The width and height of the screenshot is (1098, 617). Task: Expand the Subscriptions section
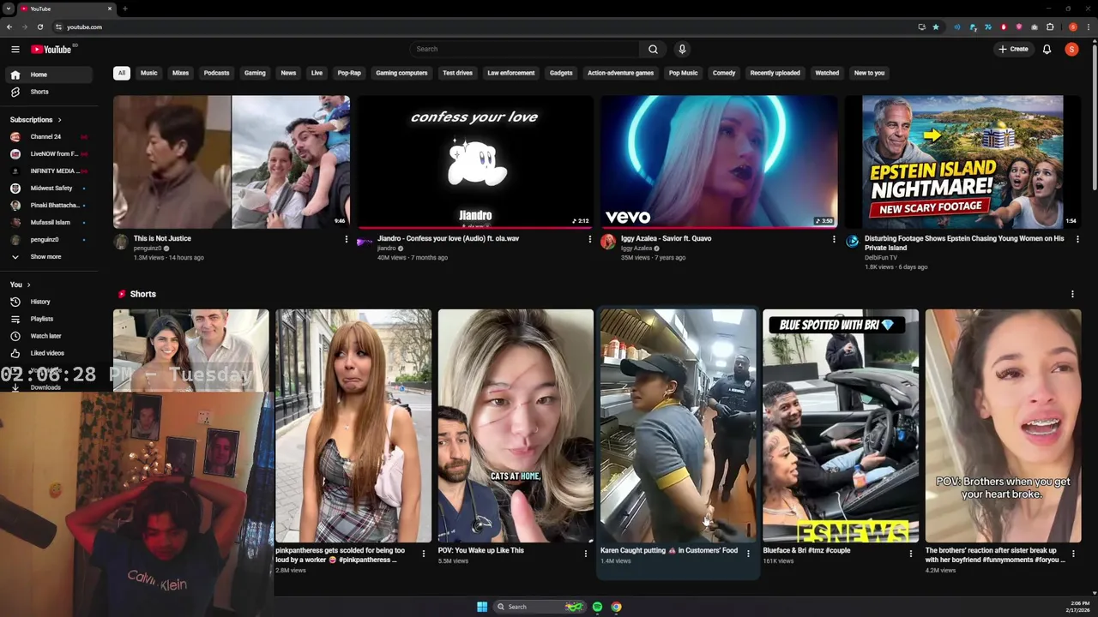36,119
